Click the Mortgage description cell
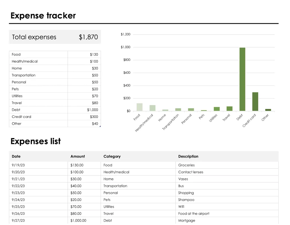This screenshot has width=290, height=225. coord(227,220)
